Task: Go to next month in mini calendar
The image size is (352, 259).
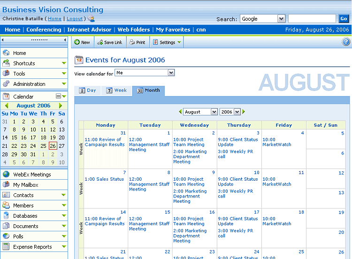Action: tap(61, 106)
